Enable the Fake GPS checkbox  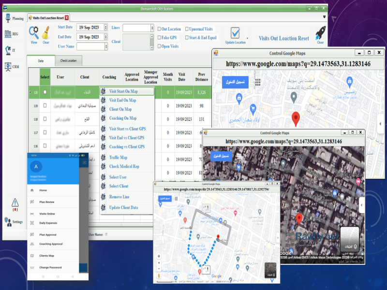[159, 38]
